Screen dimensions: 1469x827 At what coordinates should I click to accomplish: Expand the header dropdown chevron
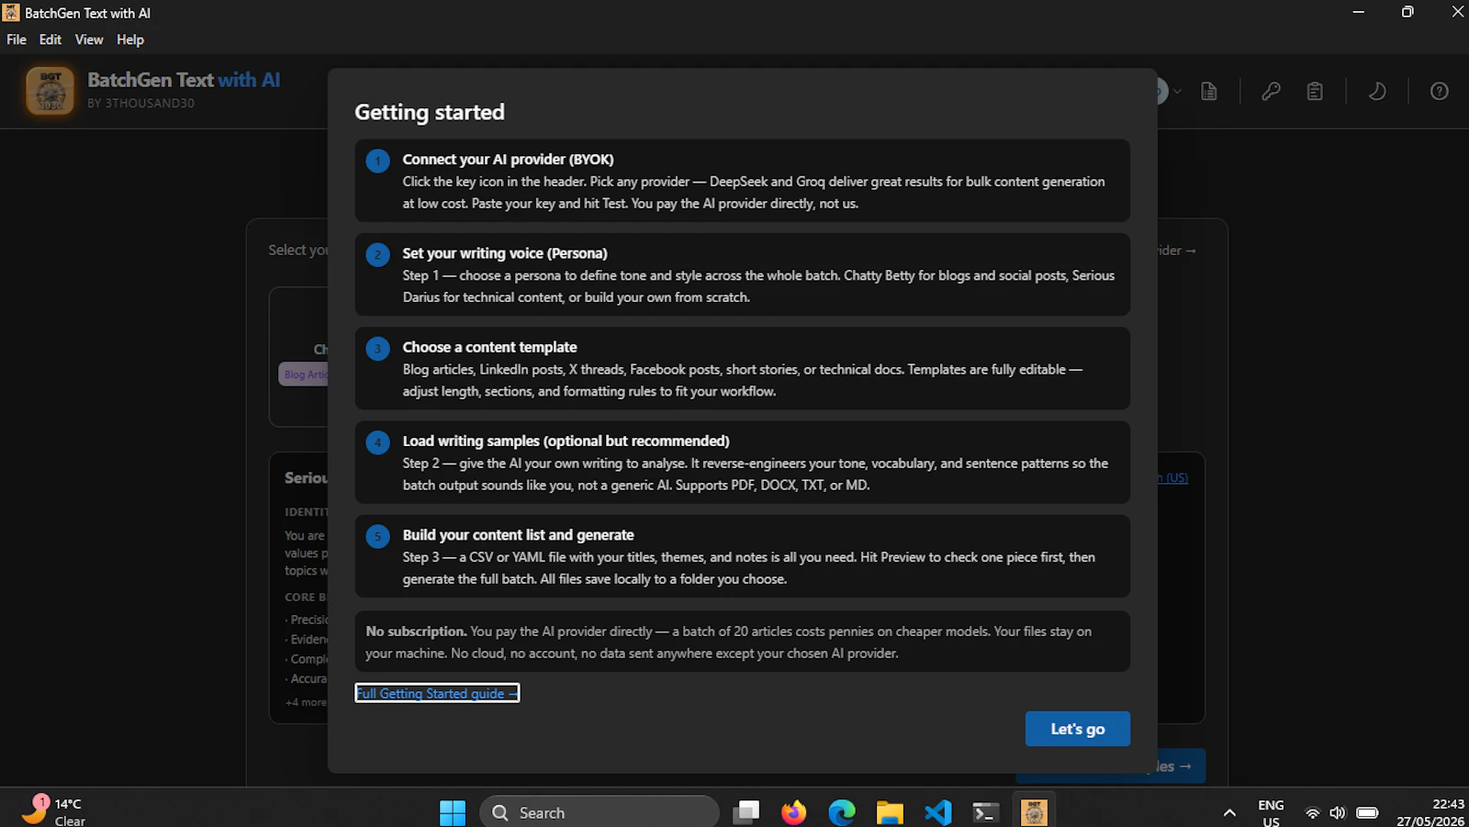(x=1177, y=91)
